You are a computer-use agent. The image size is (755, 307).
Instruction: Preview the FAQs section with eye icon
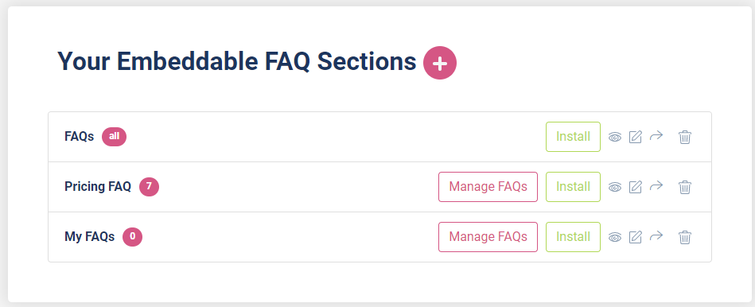click(615, 137)
